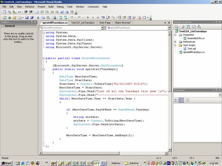Click the Windows Start button
Viewport: 222px width, 166px height.
(6, 163)
